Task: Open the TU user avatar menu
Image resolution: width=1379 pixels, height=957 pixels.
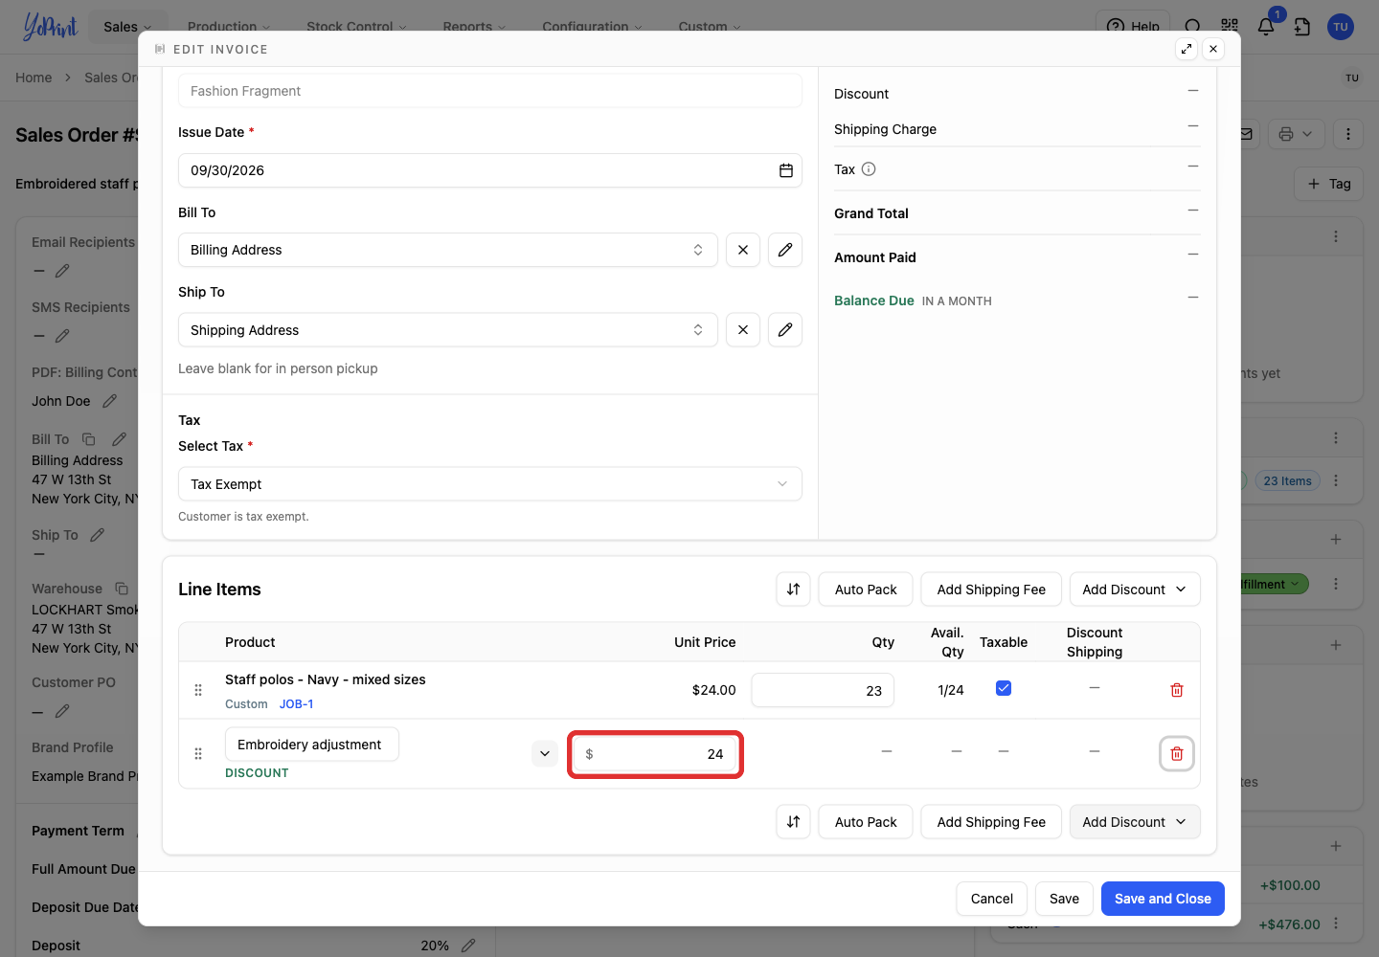Action: pyautogui.click(x=1341, y=27)
